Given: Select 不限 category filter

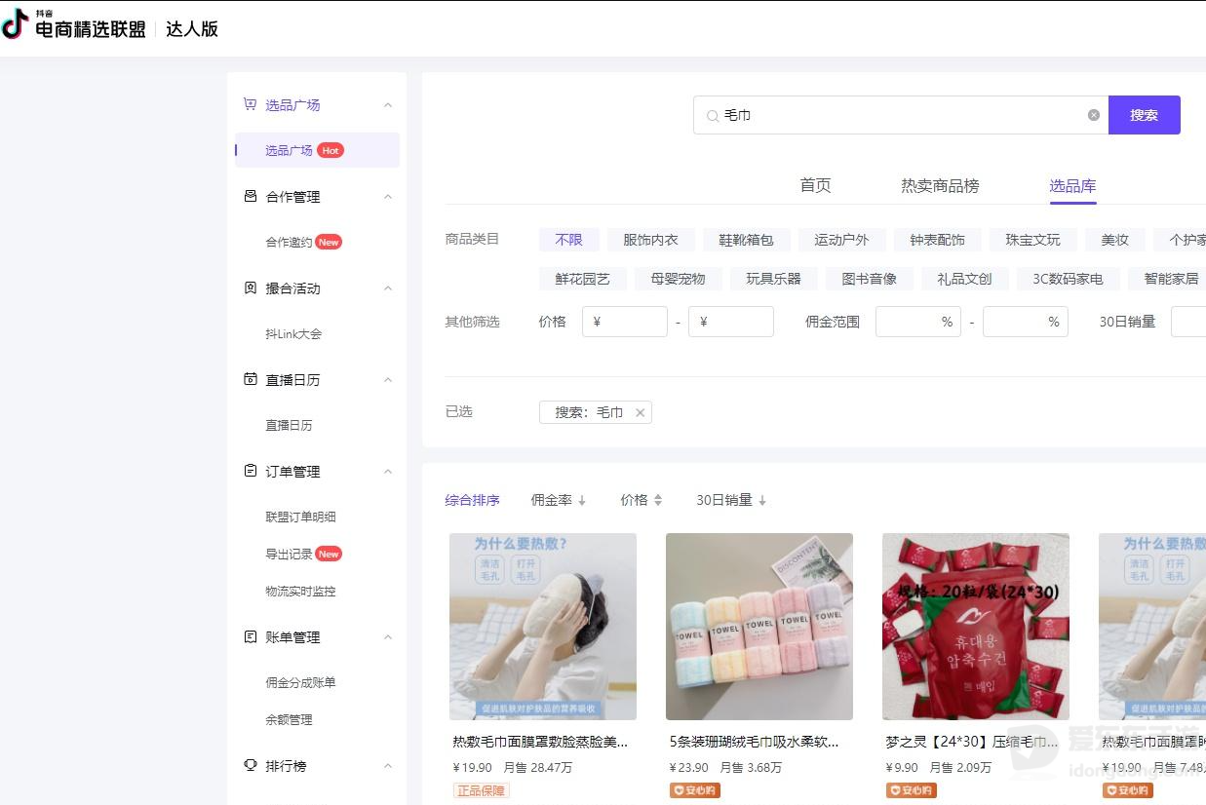Looking at the screenshot, I should (568, 240).
